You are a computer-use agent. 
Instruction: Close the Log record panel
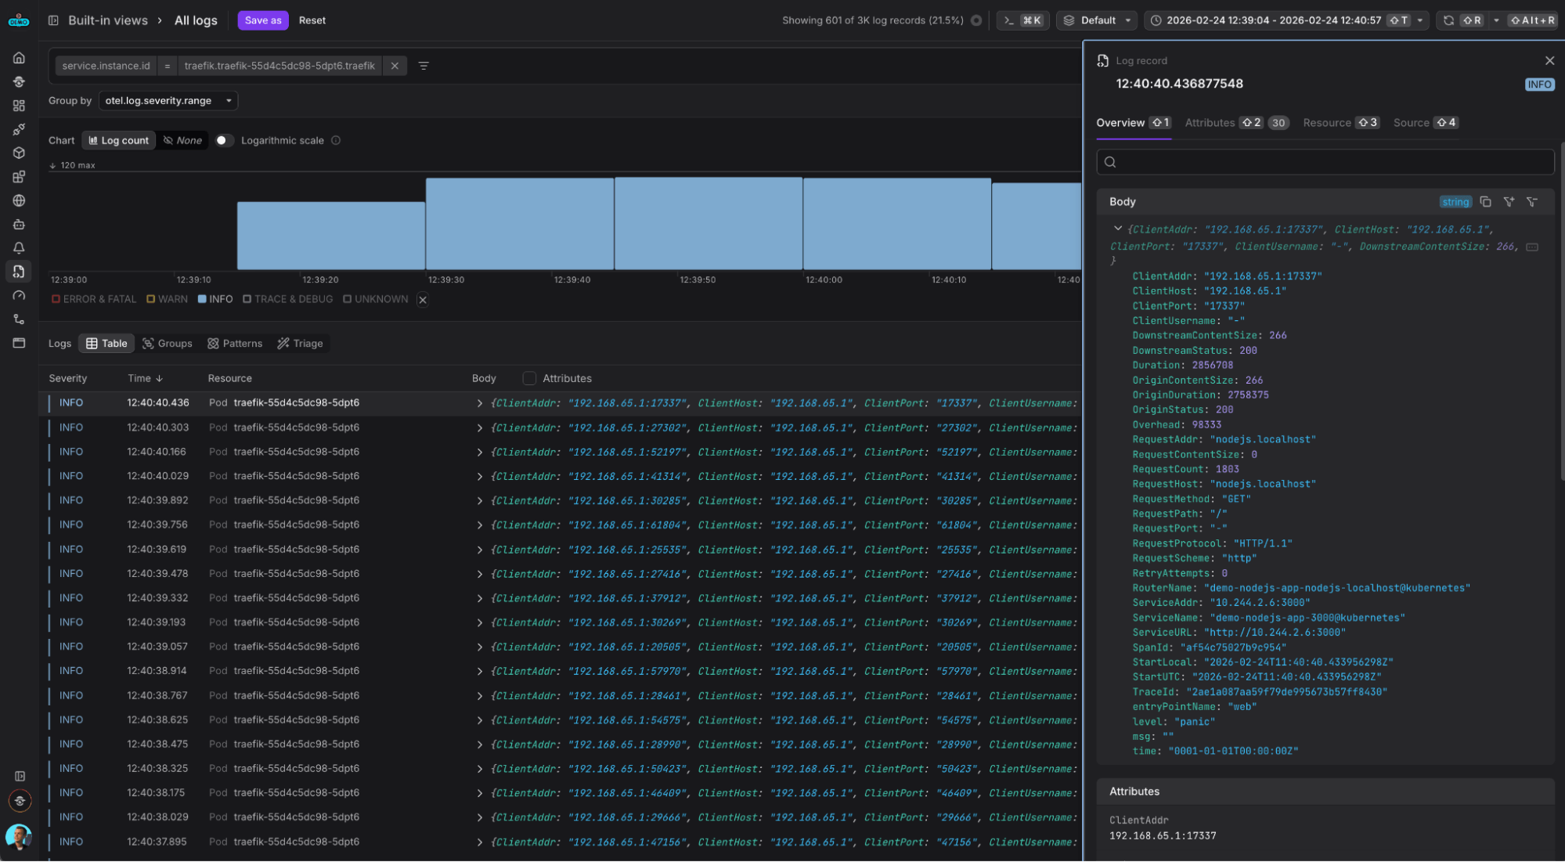1549,61
